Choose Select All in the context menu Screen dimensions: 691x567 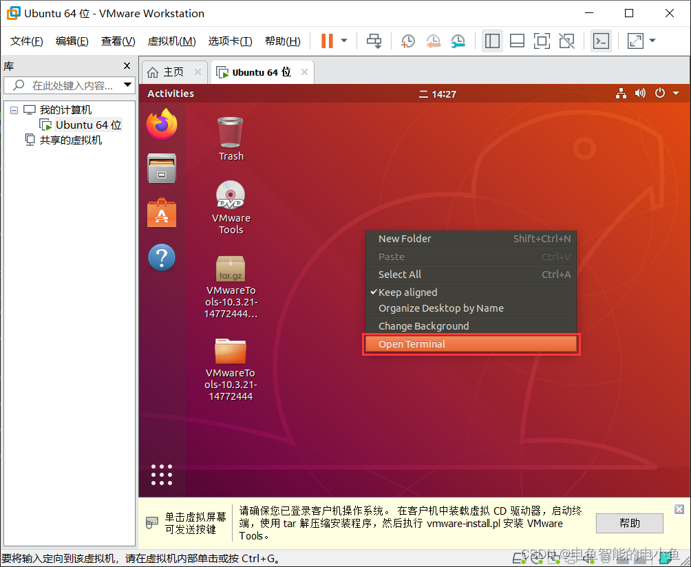[471, 275]
